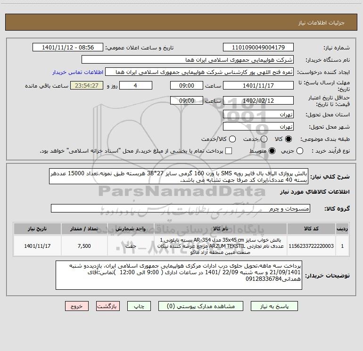Click the delivery city تهران field
Image resolution: width=363 pixels, height=351 pixels.
[x=258, y=126]
